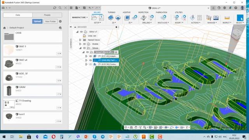Collapse the Setups node
This screenshot has height=140, width=249.
80,48
